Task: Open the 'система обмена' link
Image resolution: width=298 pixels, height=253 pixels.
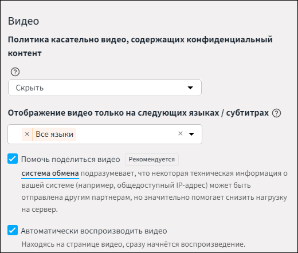Action: pyautogui.click(x=50, y=173)
